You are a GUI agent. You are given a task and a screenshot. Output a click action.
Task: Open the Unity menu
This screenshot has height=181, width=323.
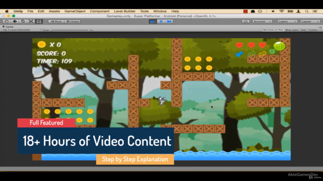(x=18, y=11)
